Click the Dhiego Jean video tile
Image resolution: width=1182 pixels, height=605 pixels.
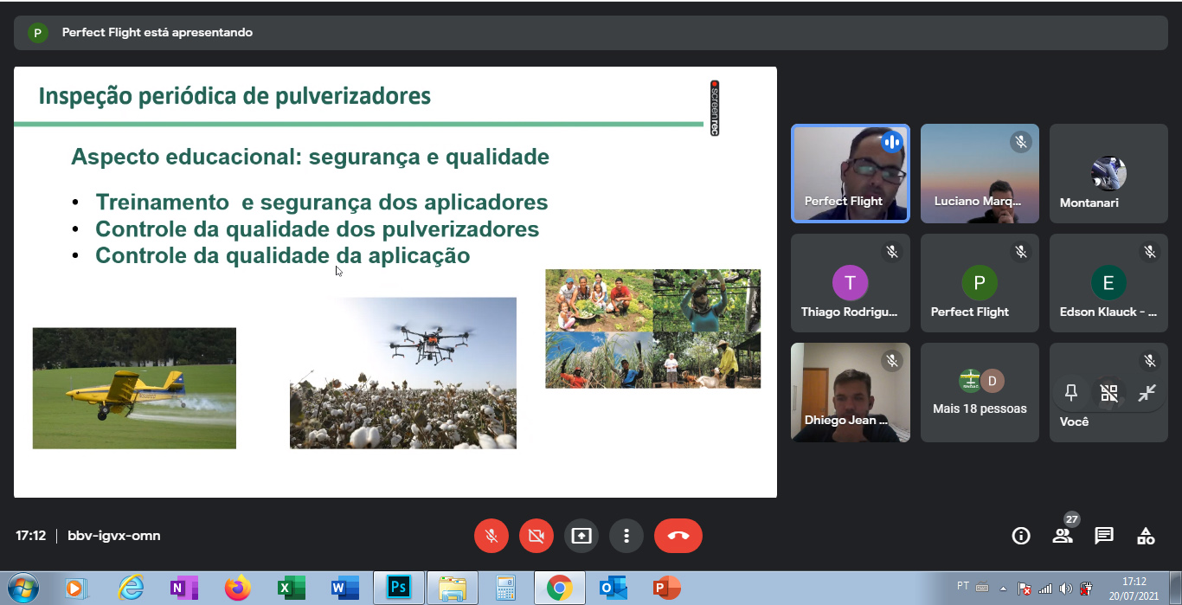850,392
